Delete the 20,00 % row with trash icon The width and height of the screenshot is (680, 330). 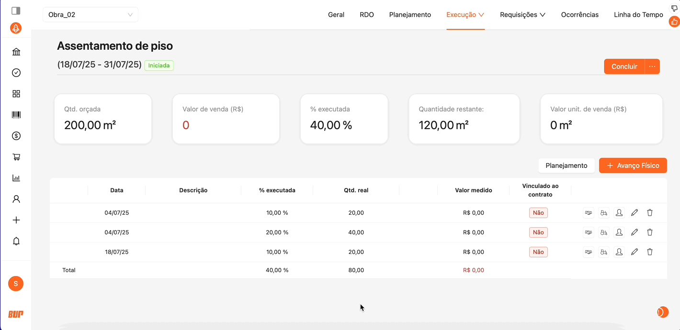click(x=650, y=232)
